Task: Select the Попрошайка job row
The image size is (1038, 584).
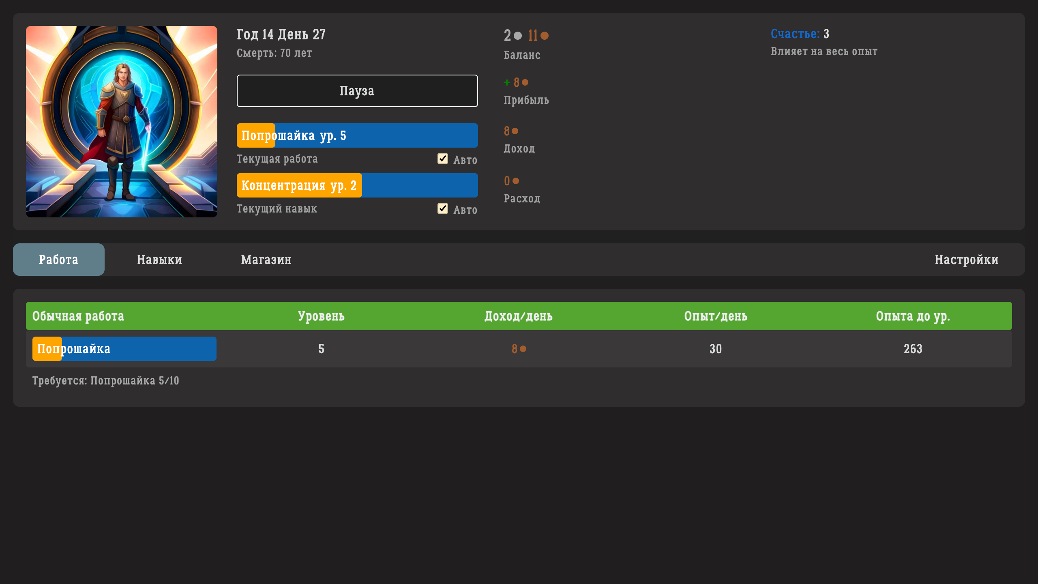Action: [x=124, y=348]
